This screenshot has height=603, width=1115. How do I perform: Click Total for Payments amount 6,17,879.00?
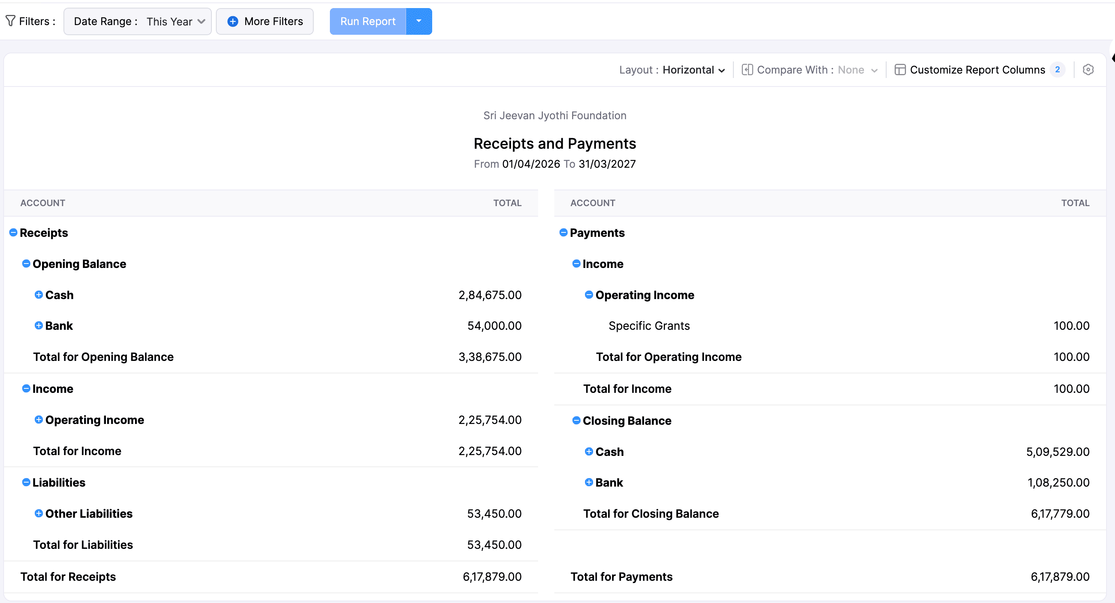(1060, 577)
